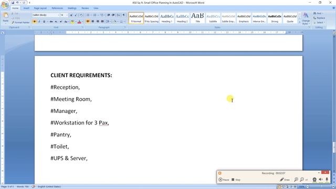Sort paragraph text
This screenshot has width=336, height=189.
coord(118,15)
